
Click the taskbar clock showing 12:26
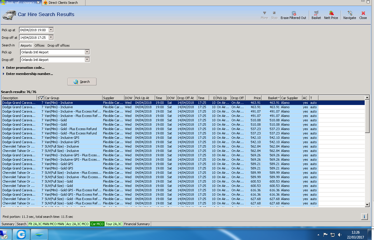tap(355, 234)
